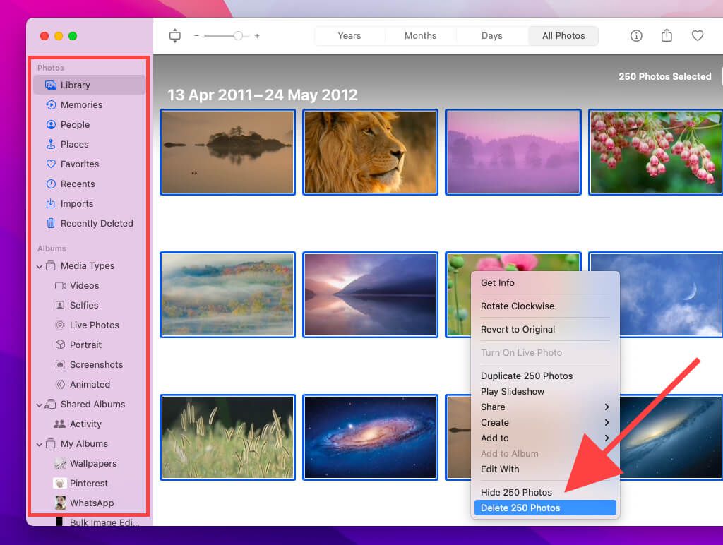Open Memories in the sidebar
723x545 pixels.
click(81, 104)
